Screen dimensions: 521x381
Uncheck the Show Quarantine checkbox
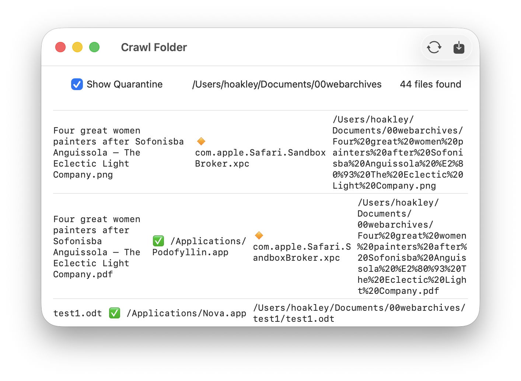77,84
